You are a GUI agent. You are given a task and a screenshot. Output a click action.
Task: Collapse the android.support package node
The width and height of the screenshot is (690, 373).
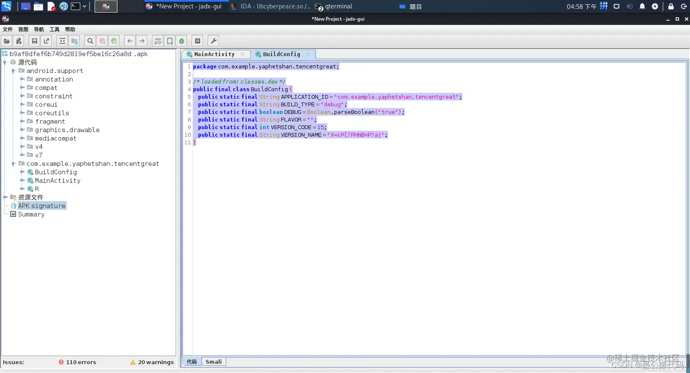click(x=13, y=71)
